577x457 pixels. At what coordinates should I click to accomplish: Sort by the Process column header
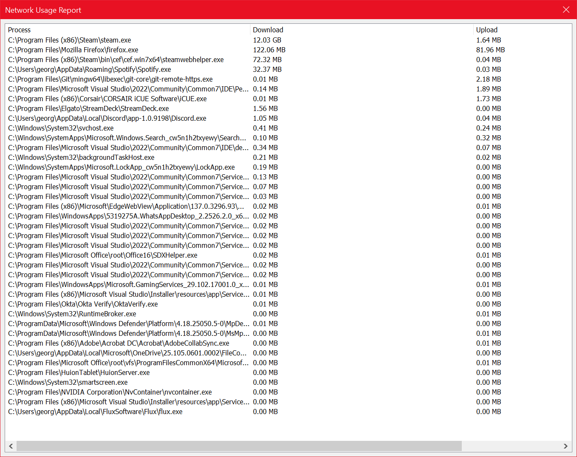coord(128,30)
